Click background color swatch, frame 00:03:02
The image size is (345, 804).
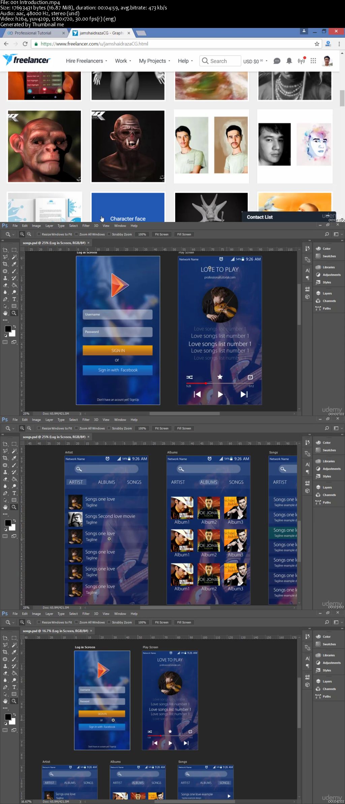point(13,527)
